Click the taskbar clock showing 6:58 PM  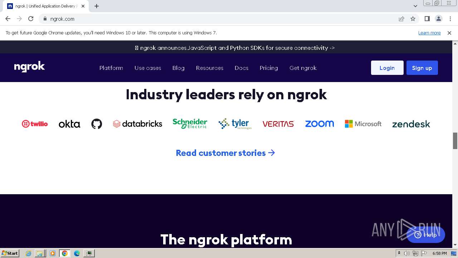439,253
